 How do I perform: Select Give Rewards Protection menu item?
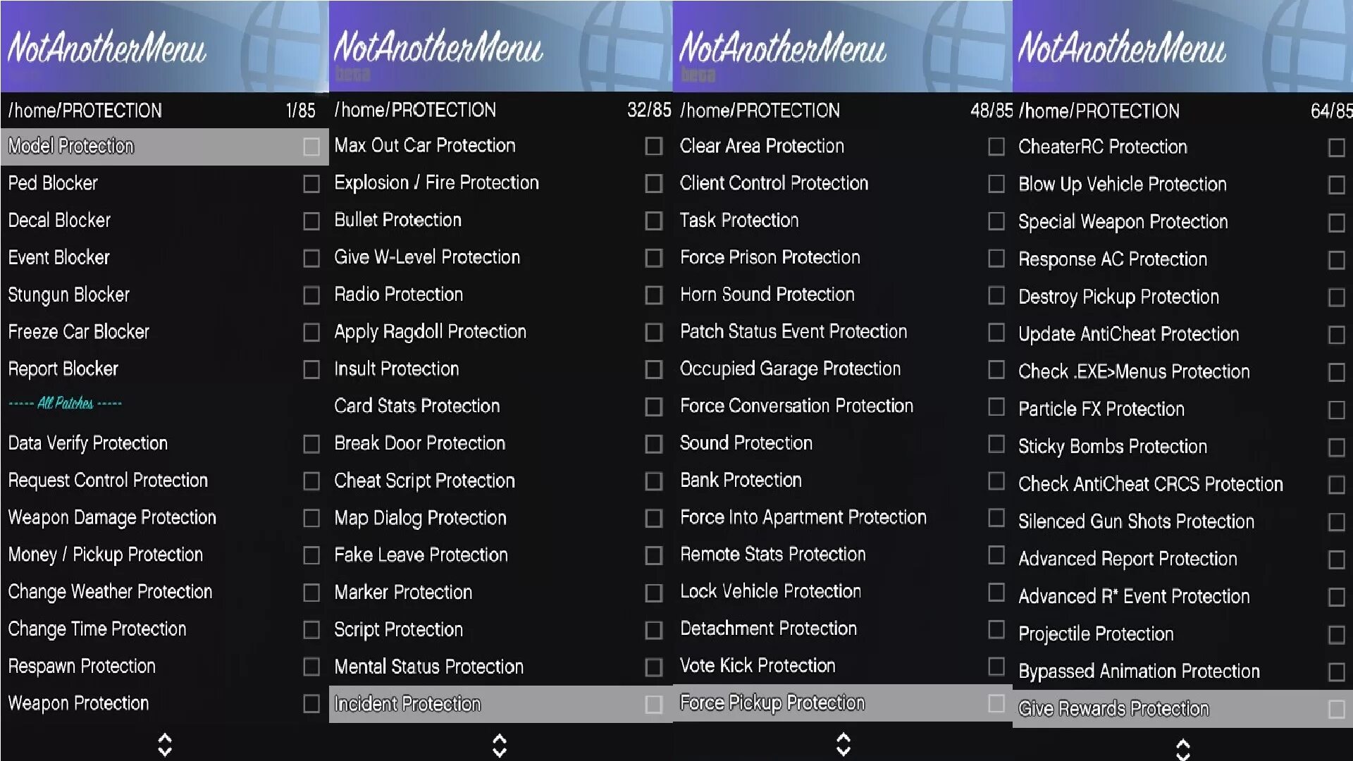1112,709
